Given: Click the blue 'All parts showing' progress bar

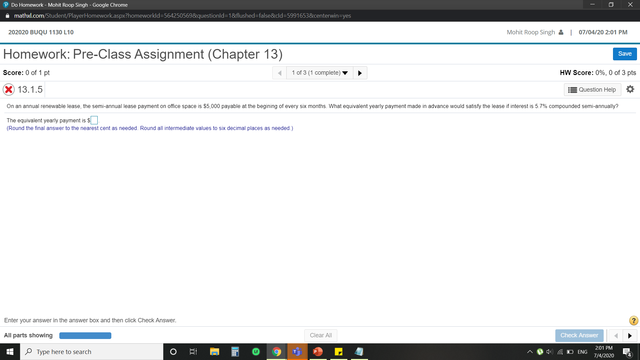Looking at the screenshot, I should click(x=85, y=335).
